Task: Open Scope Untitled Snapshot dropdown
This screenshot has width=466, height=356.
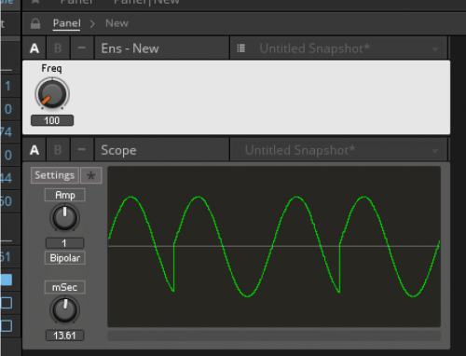Action: point(338,150)
